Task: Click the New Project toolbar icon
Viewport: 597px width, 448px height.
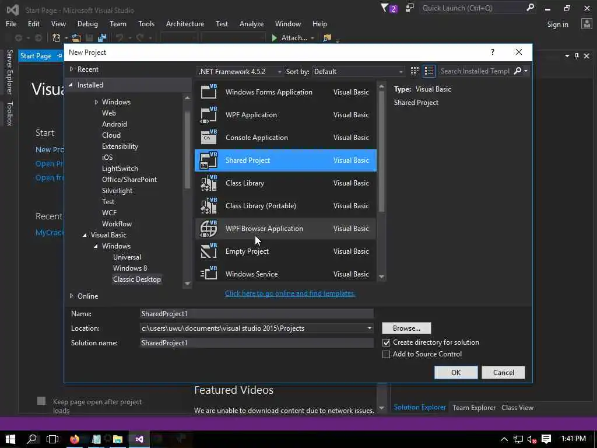Action: [x=57, y=38]
